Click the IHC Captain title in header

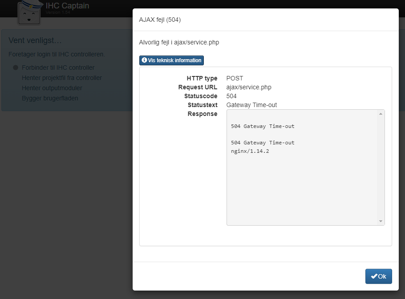(67, 6)
